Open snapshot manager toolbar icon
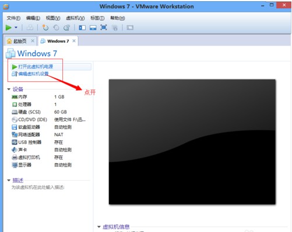 66,27
